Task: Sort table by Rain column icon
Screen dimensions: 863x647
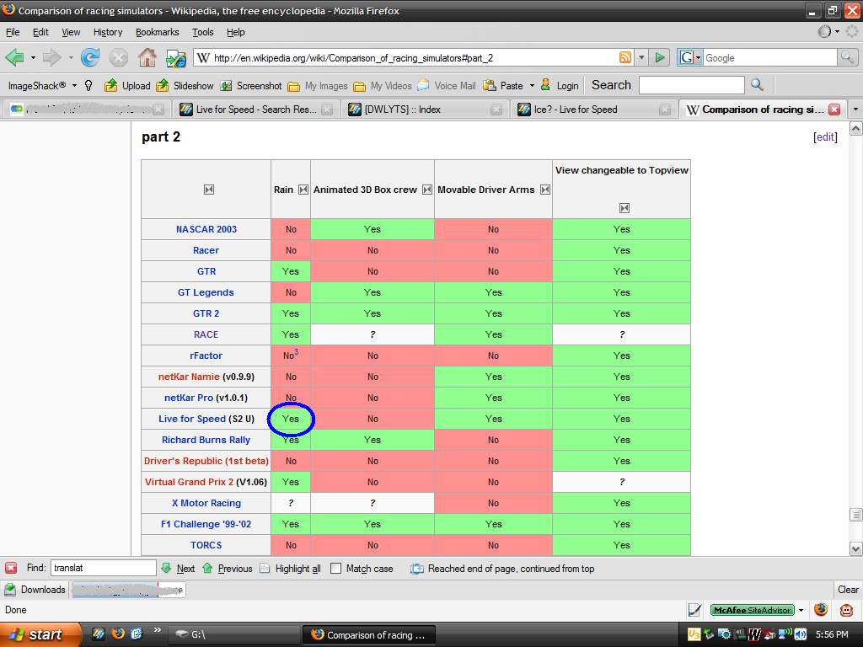Action: click(x=303, y=190)
